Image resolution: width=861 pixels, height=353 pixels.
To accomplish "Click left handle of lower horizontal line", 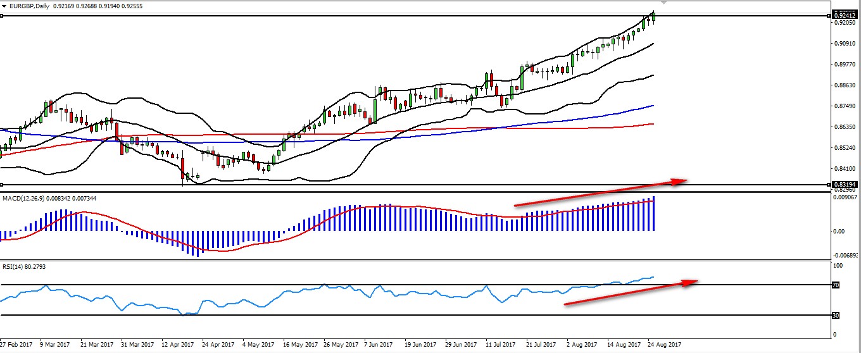I will pos(1,185).
